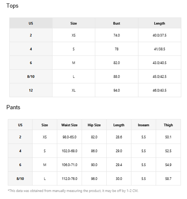
Task: Click the Pants section heading
Action: 13,107
